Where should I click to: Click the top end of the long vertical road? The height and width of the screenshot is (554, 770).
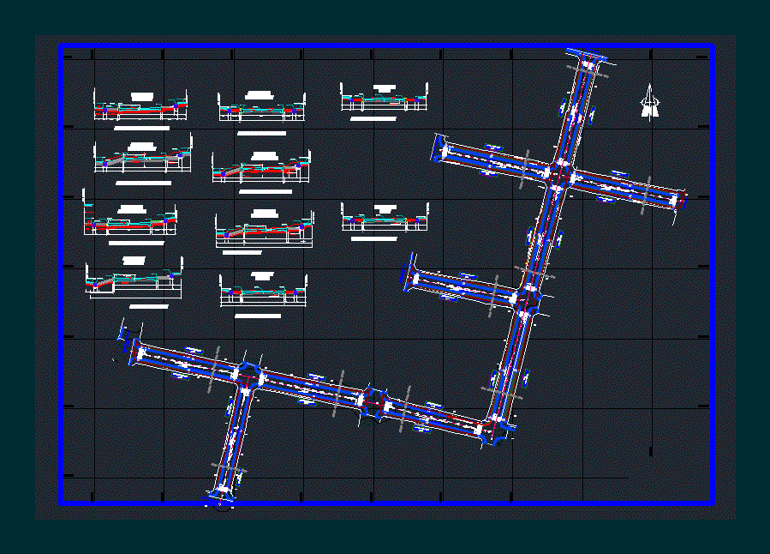pos(589,63)
